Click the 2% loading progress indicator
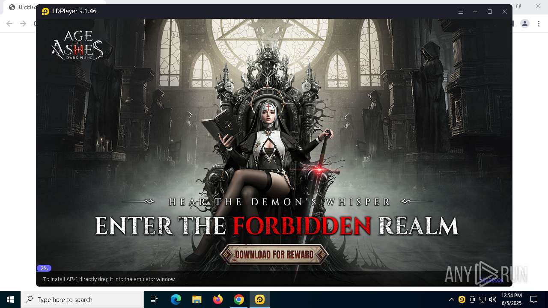548x308 pixels. 44,268
